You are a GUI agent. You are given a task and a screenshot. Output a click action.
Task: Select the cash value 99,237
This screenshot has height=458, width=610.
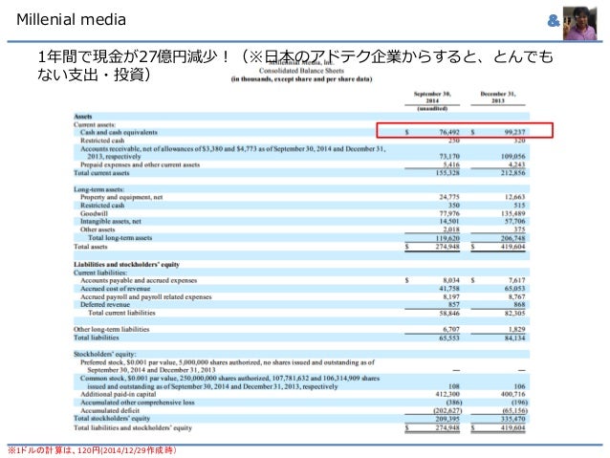tap(514, 132)
